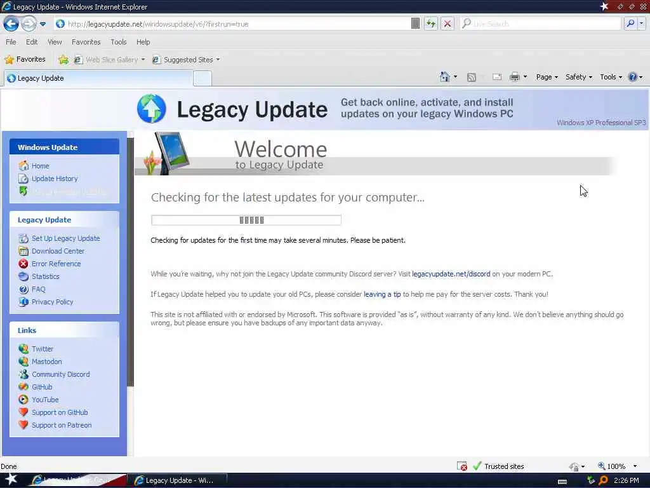This screenshot has width=650, height=488.
Task: Open the Tools command bar dropdown
Action: coord(611,77)
